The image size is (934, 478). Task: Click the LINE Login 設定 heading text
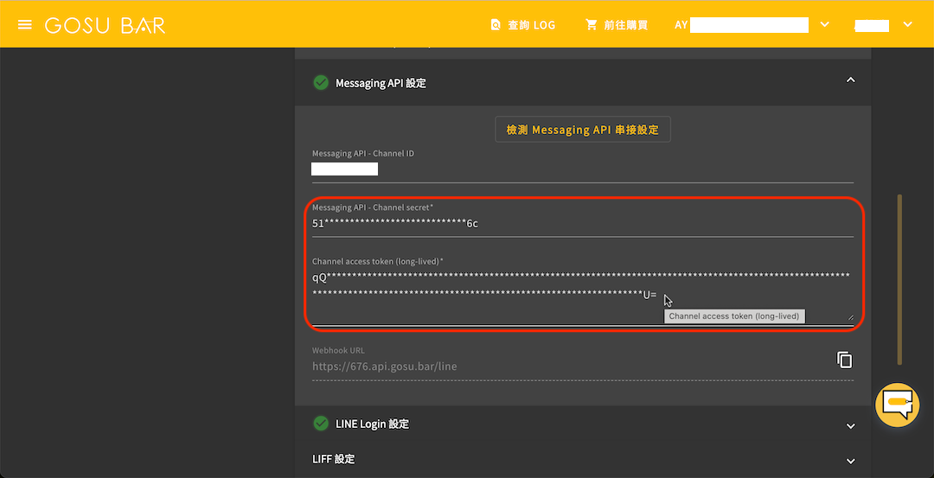click(x=372, y=424)
